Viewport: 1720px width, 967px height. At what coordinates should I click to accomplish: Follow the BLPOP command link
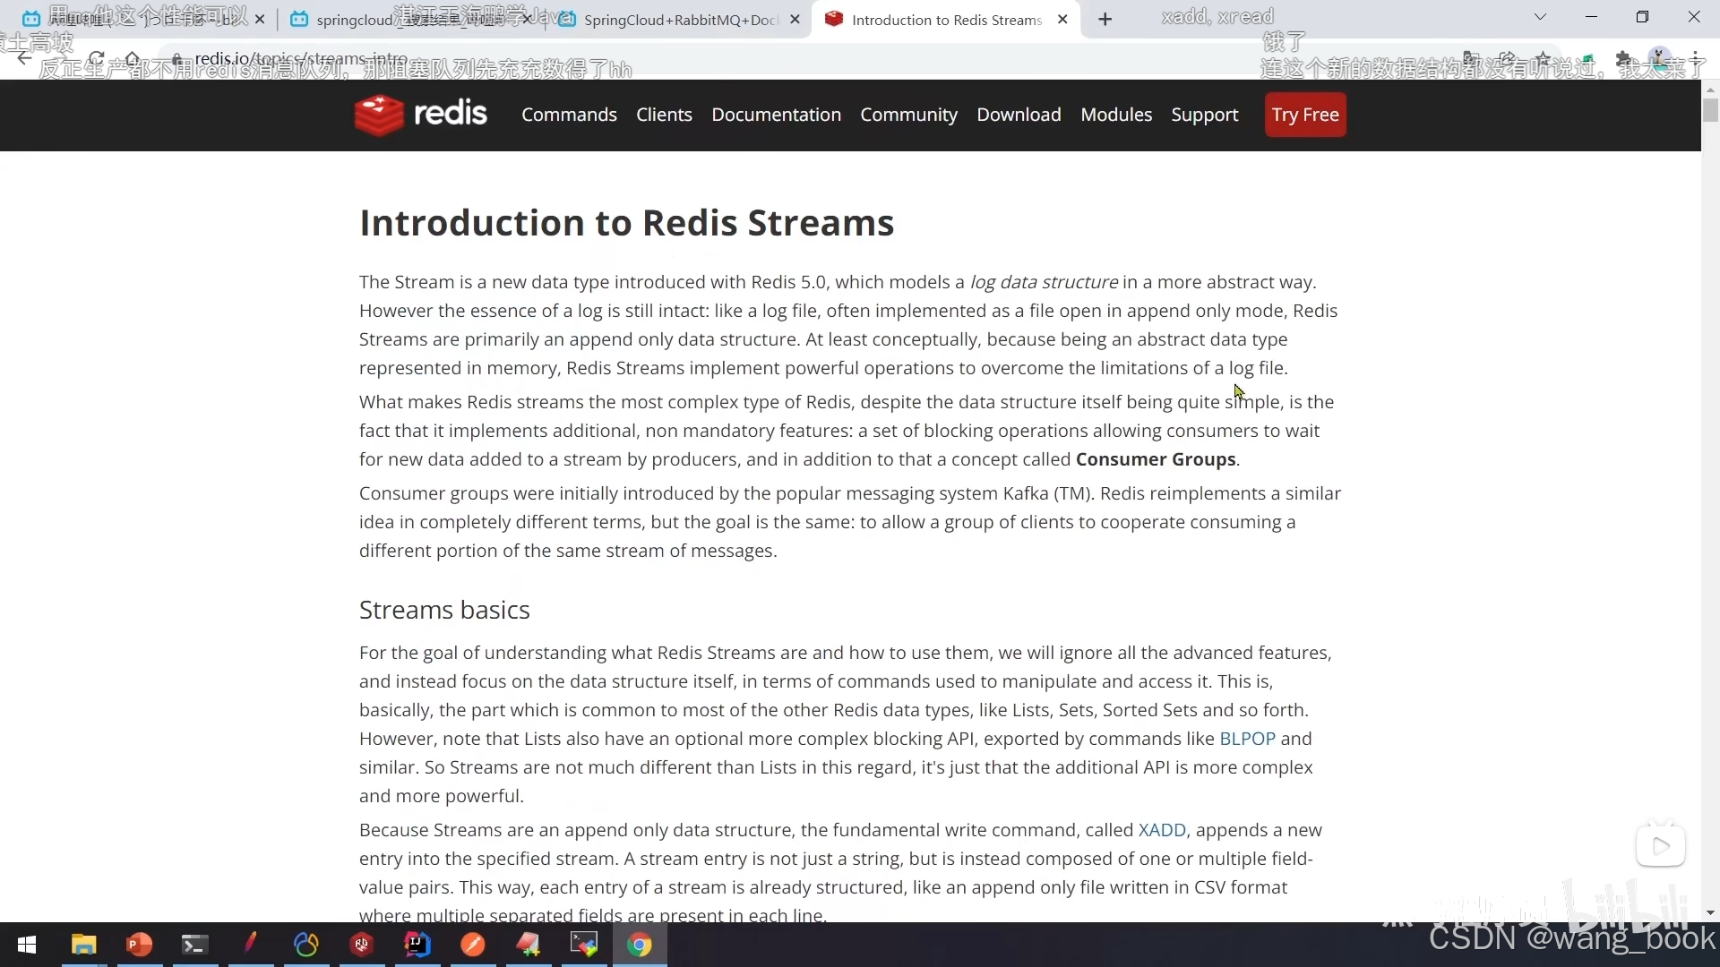tap(1247, 739)
